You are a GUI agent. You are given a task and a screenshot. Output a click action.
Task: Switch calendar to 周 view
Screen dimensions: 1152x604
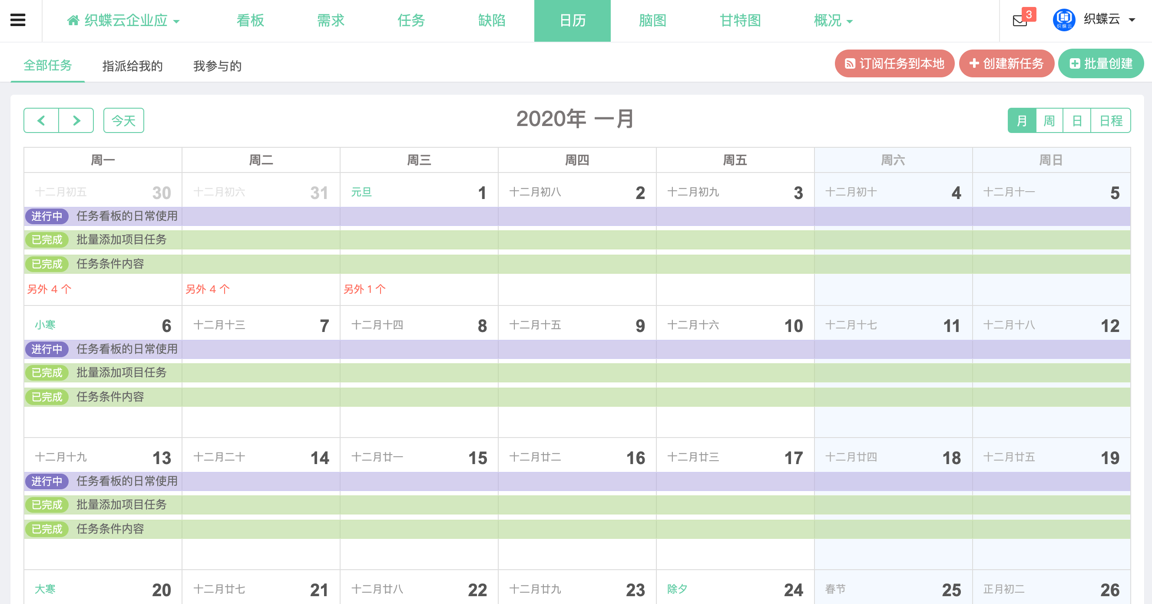[x=1049, y=120]
